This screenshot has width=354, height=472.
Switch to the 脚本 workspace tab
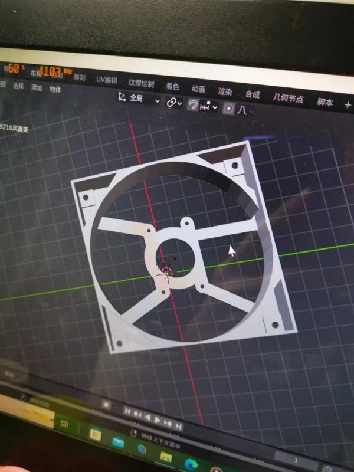[325, 102]
